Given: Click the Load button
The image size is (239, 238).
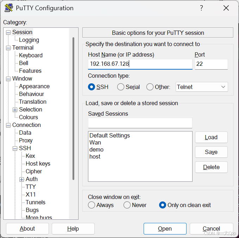Looking at the screenshot, I should (x=211, y=137).
